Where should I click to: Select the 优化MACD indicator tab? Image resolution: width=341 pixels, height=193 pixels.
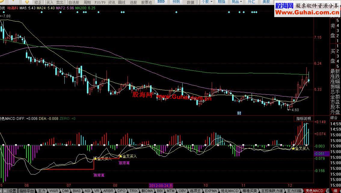coord(229,191)
